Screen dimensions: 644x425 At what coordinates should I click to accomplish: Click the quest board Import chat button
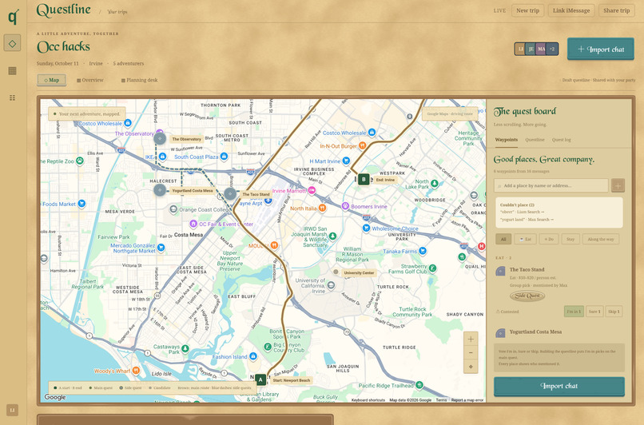point(559,386)
